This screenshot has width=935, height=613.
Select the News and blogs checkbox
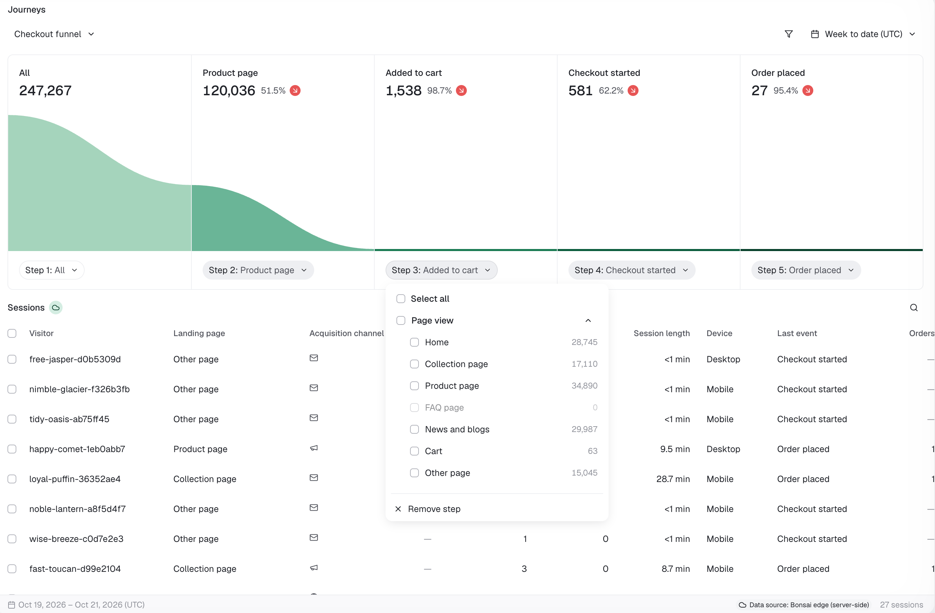(414, 430)
